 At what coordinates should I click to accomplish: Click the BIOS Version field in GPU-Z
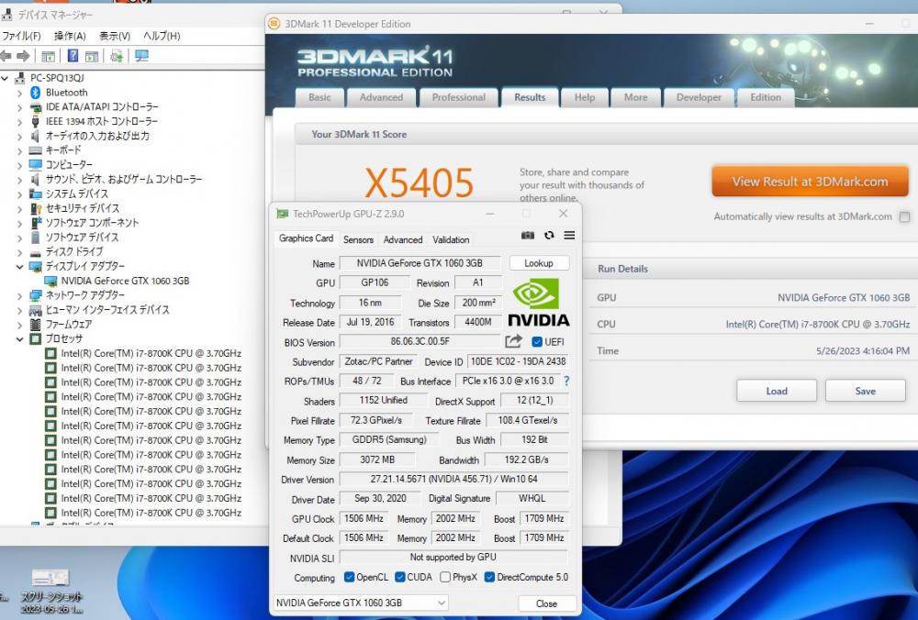(420, 341)
